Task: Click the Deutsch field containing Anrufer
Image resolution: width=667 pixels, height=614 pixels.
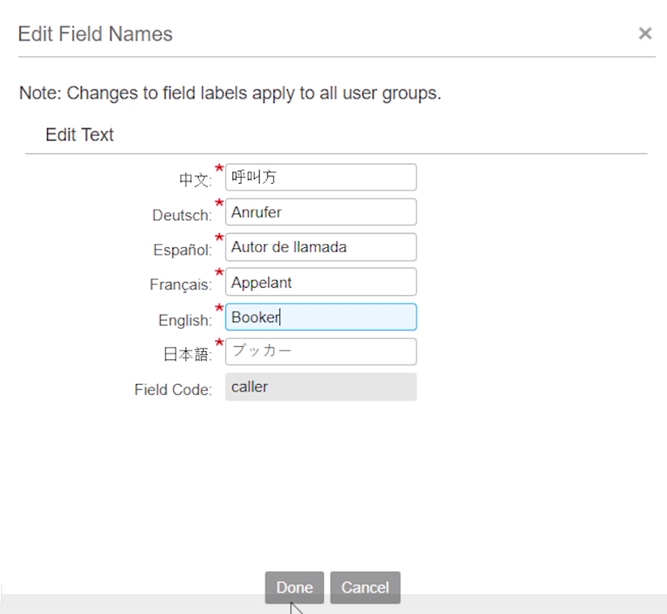Action: pyautogui.click(x=321, y=212)
